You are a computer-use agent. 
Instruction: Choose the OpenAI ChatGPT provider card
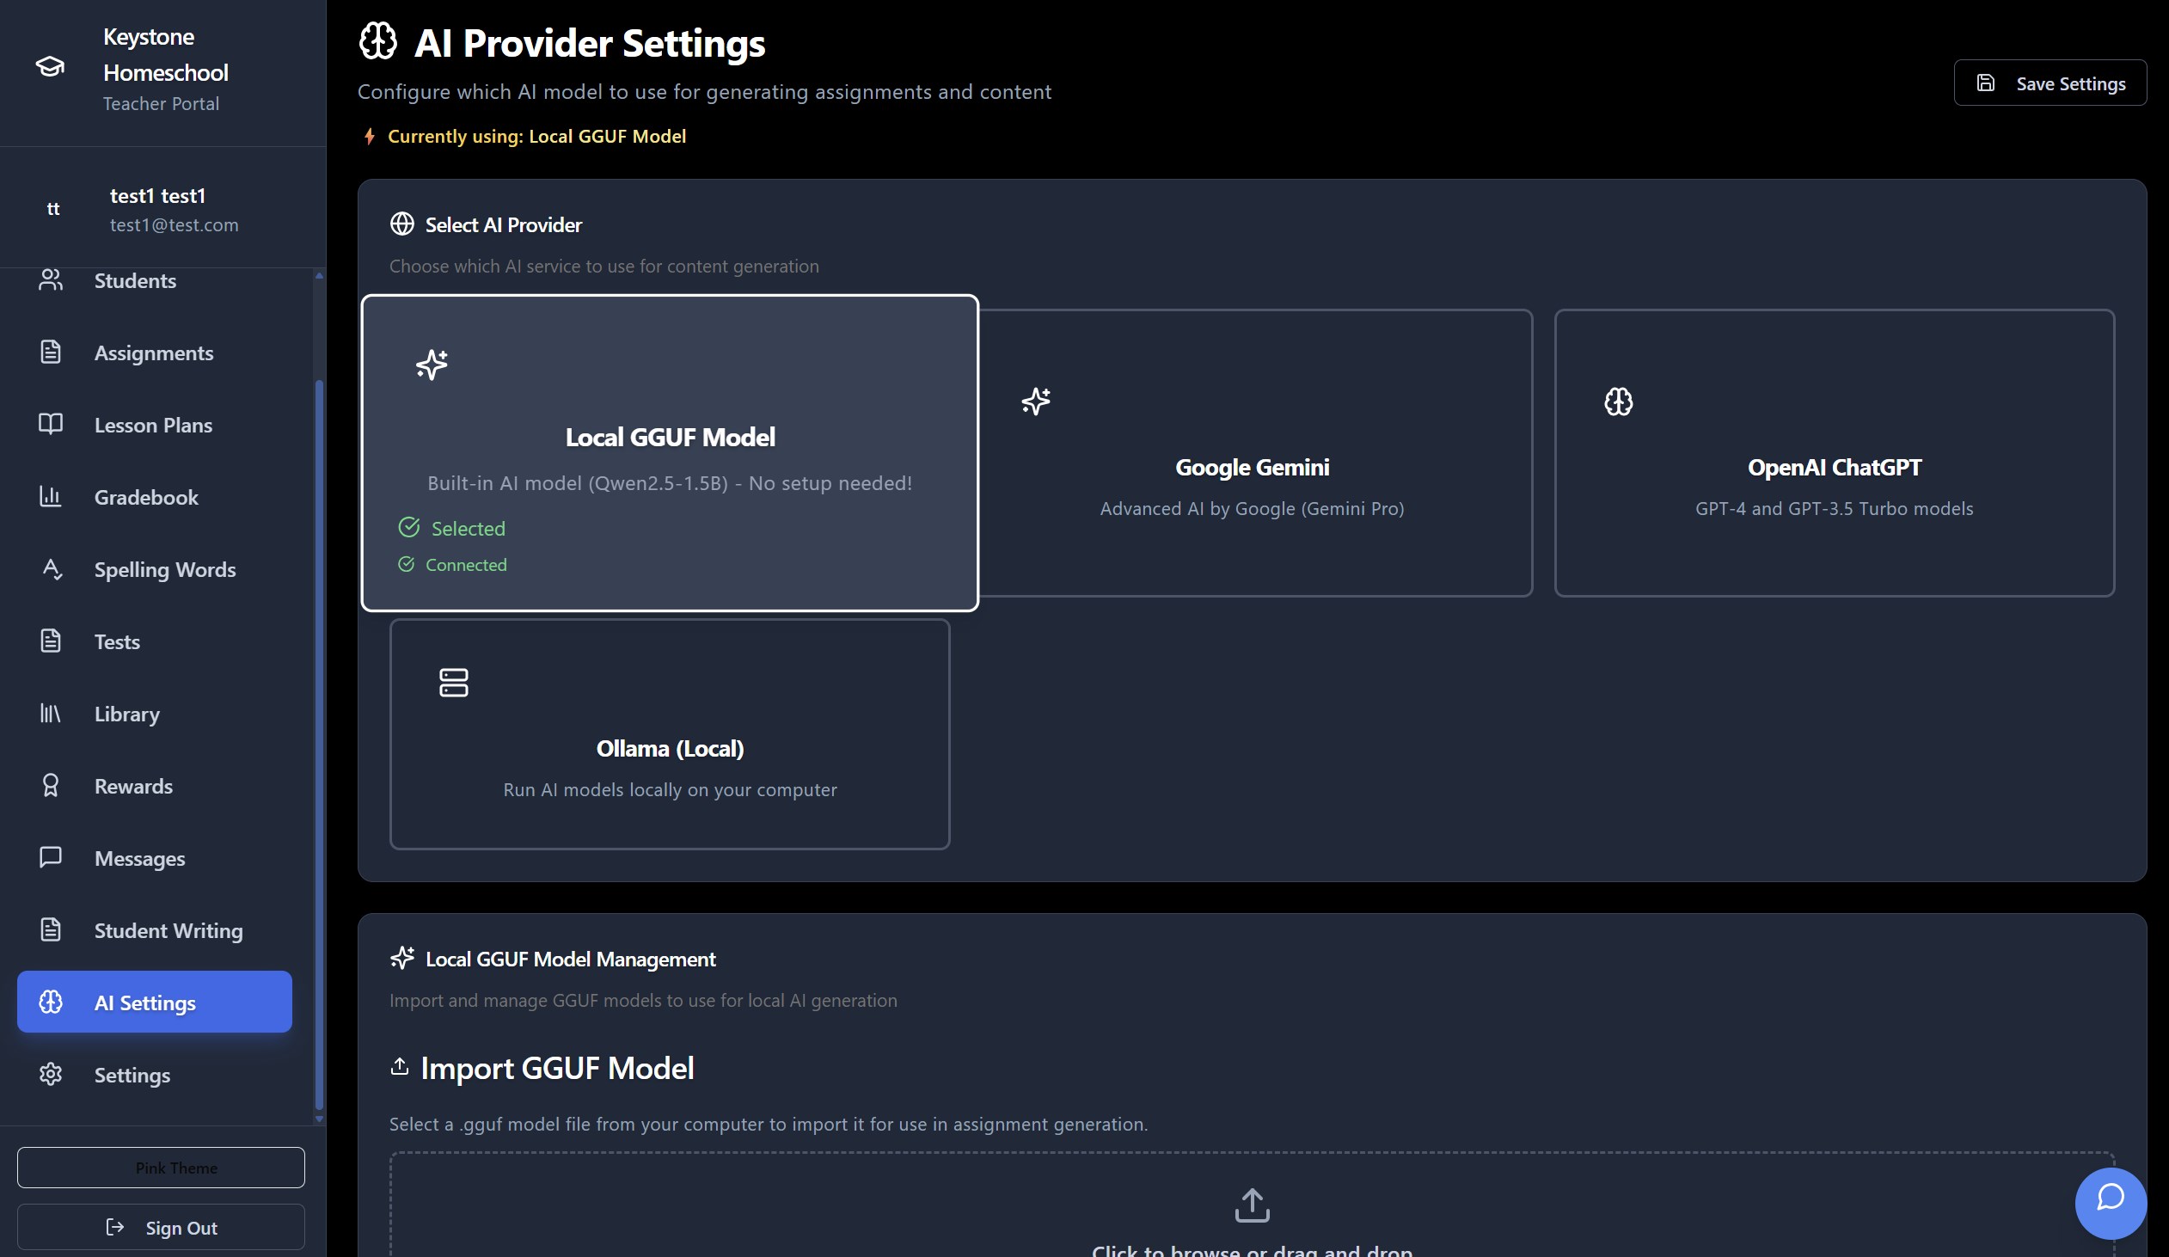tap(1835, 453)
